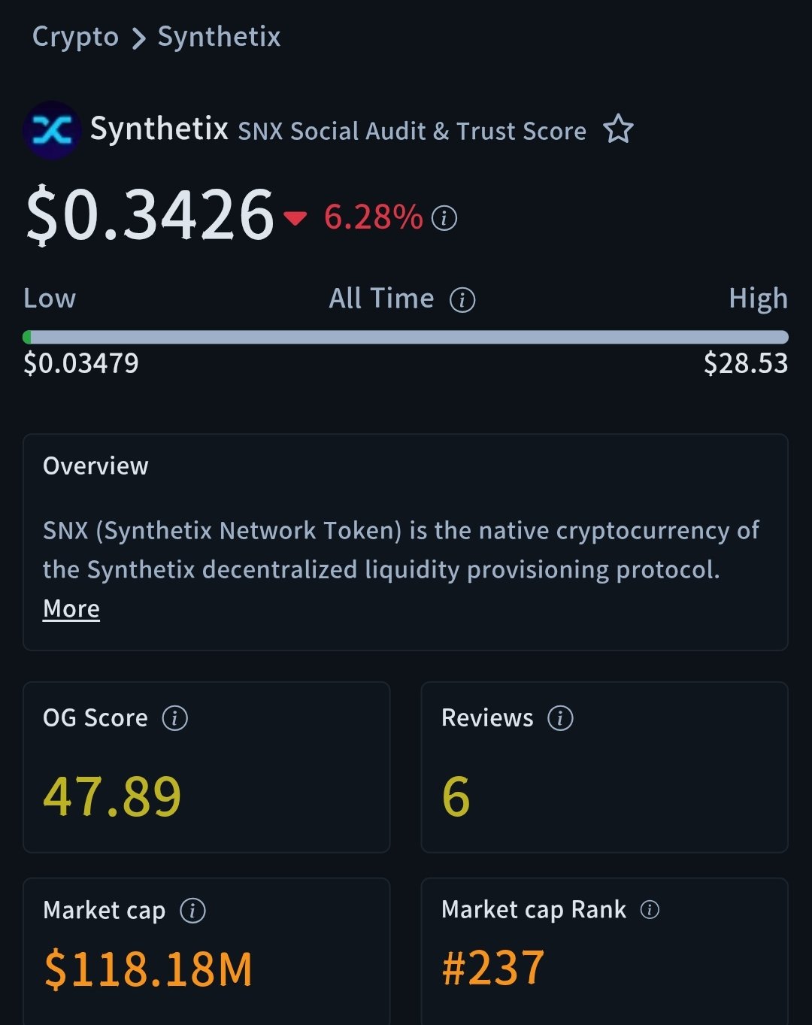Click the all-time high price $28.53

tap(745, 364)
